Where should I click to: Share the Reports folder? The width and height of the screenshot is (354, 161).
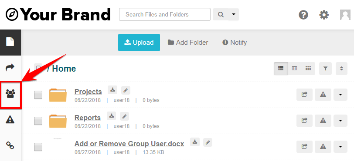[305, 121]
